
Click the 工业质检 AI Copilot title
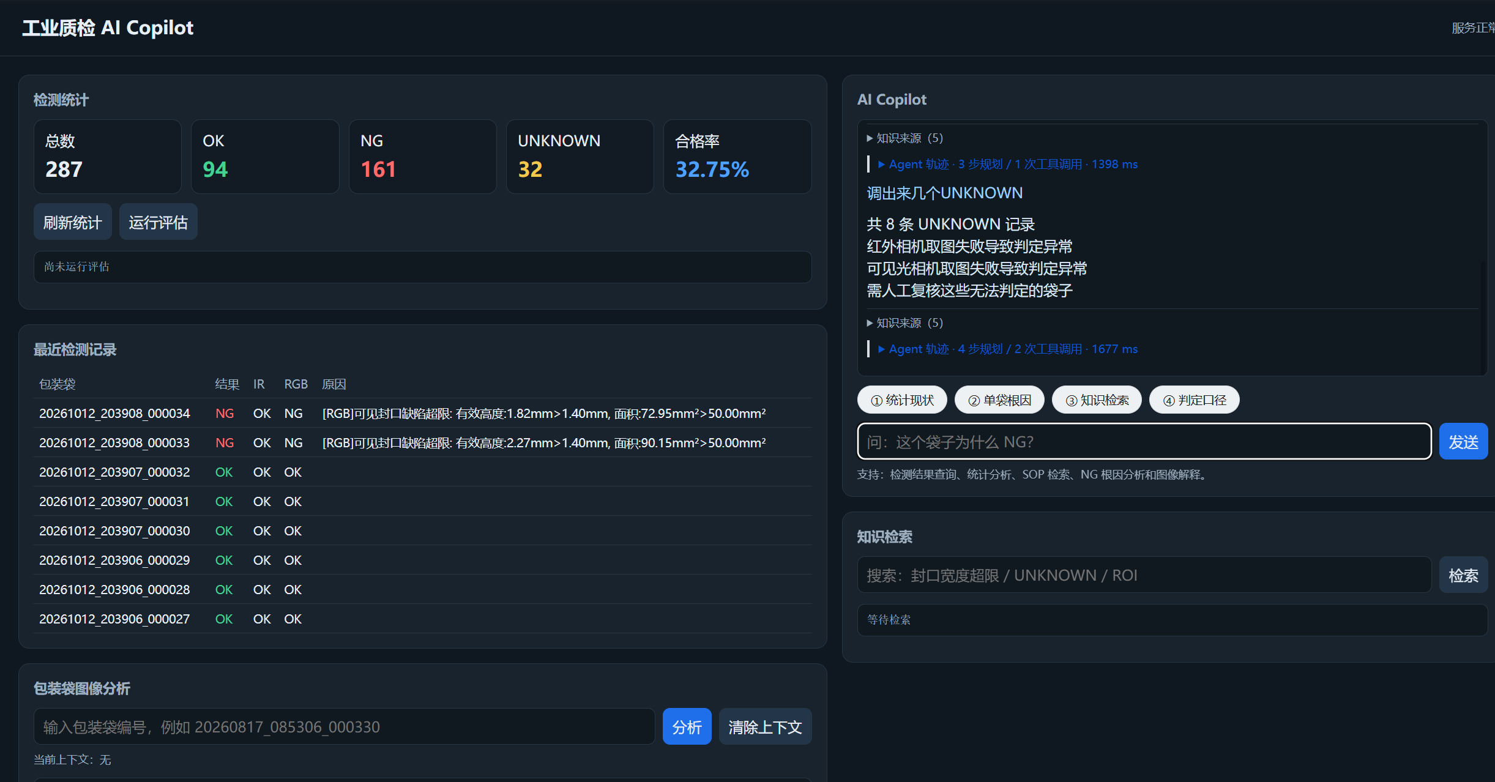108,28
